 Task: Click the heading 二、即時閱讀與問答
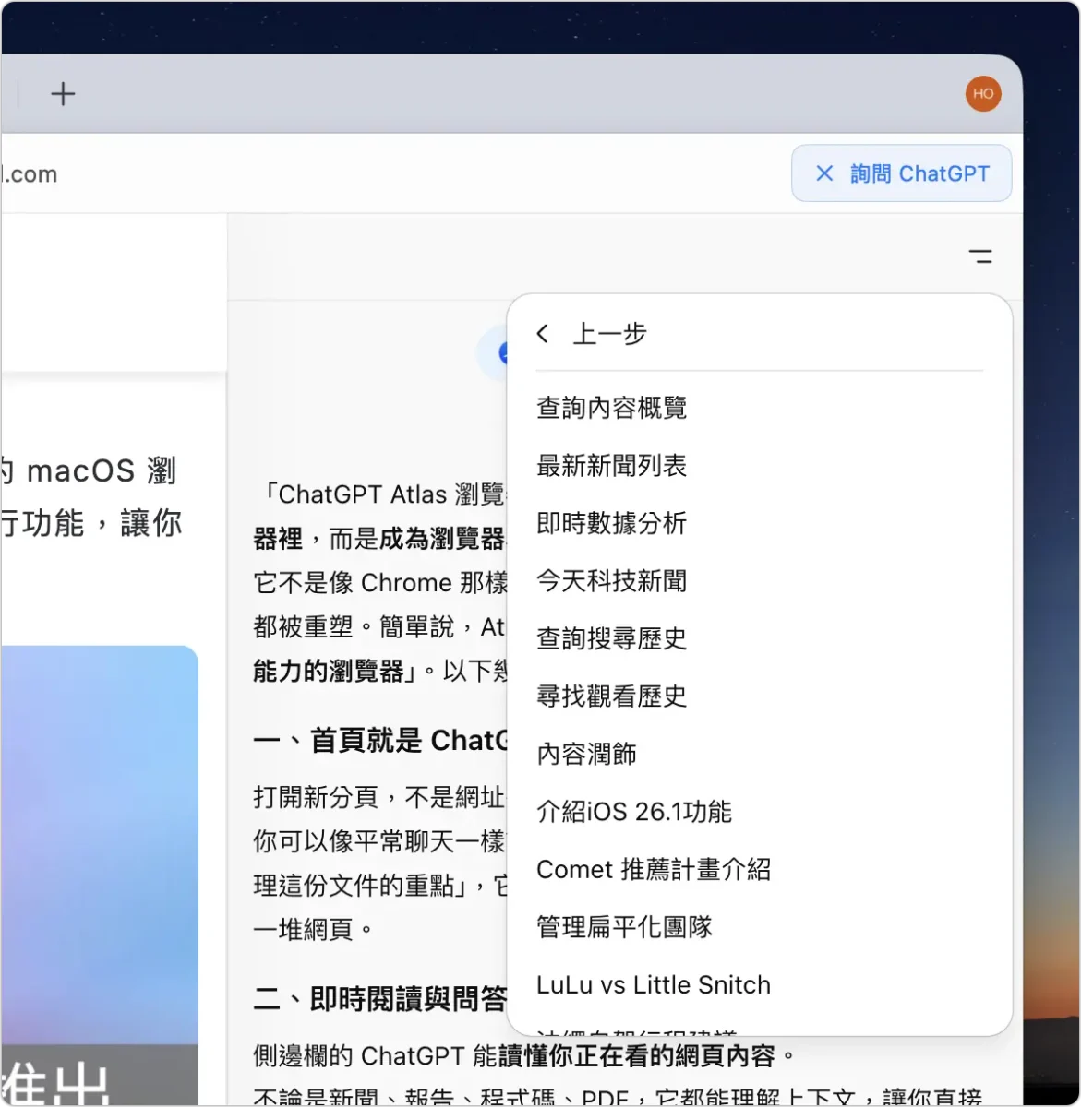[380, 998]
